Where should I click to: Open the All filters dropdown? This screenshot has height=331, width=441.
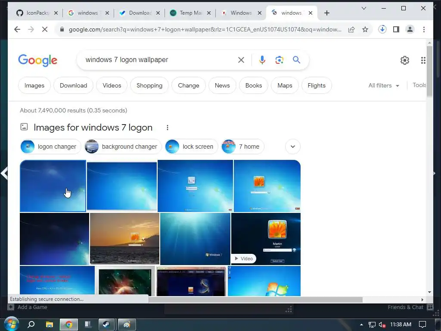384,85
